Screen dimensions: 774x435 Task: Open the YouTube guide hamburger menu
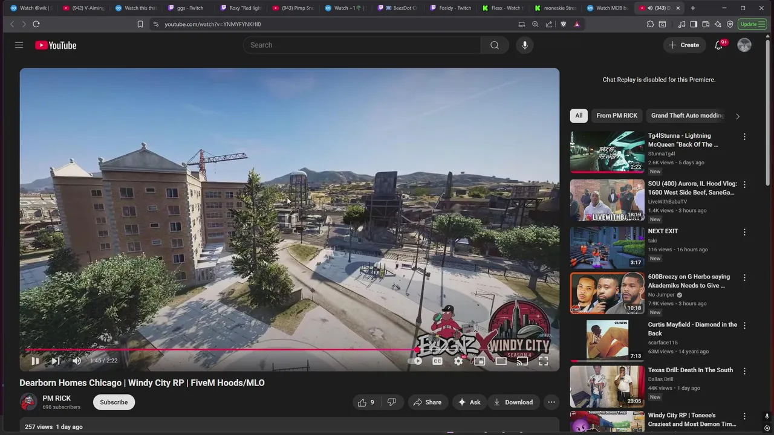[19, 45]
